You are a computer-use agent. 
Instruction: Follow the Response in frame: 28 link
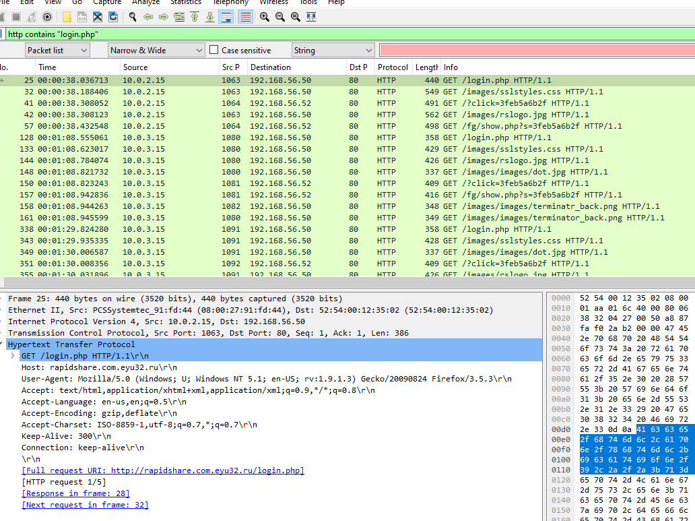point(75,493)
